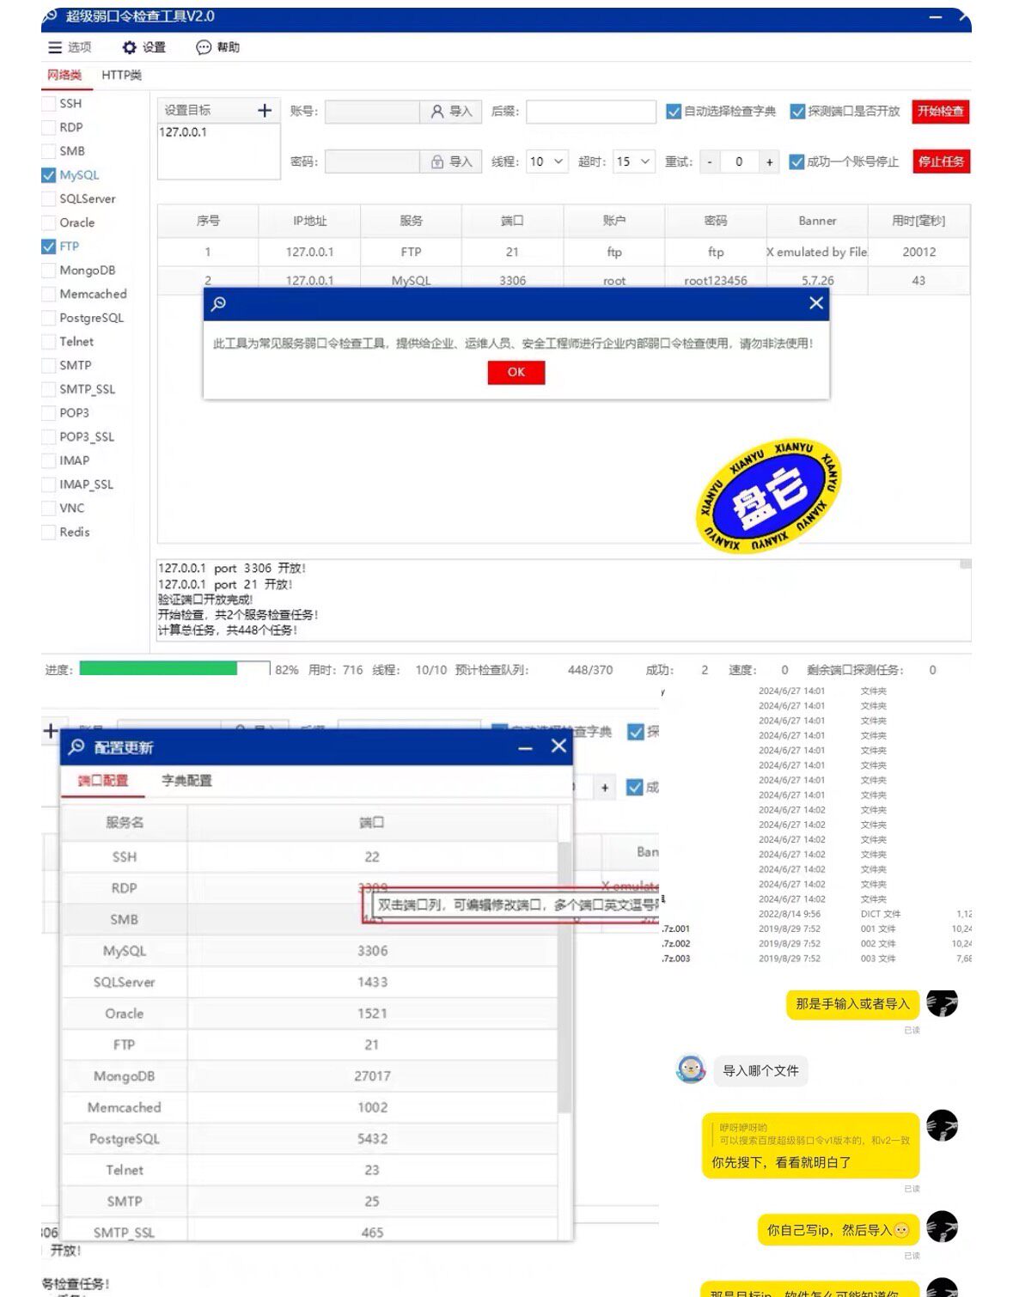Click the 服务名 column header
This screenshot has width=1013, height=1297.
coord(125,822)
